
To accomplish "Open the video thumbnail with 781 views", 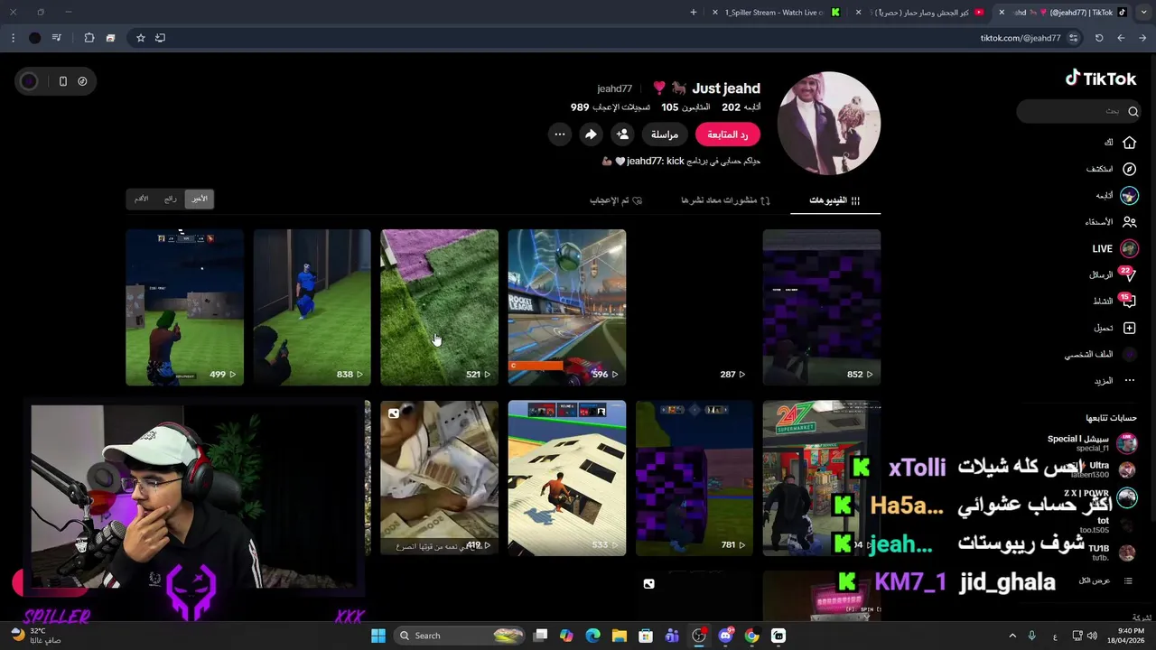I will coord(695,478).
